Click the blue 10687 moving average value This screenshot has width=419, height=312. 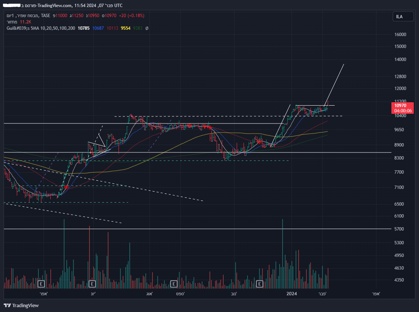pos(98,28)
